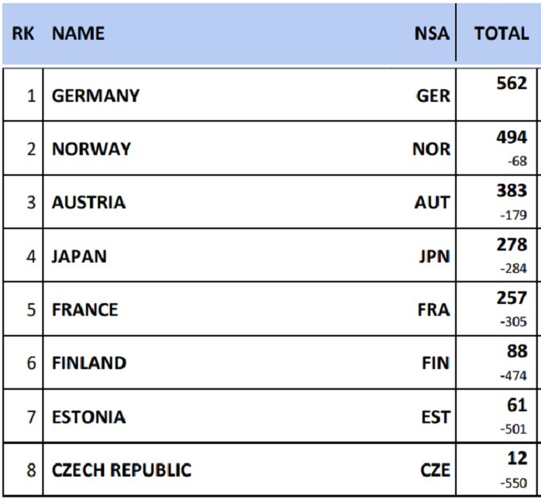Click Norway's total score 494

click(x=512, y=138)
